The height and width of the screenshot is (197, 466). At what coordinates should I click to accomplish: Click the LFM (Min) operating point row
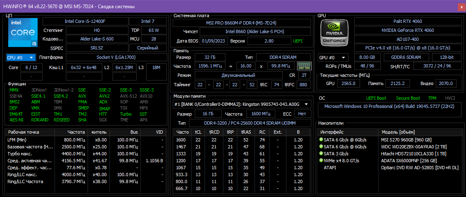tap(85, 139)
